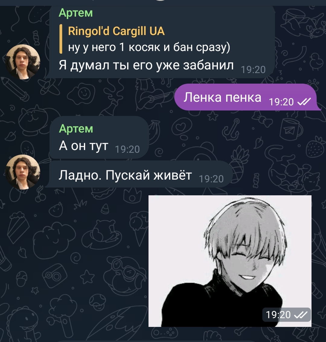Image resolution: width=326 pixels, height=342 pixels.
Task: Open the sender name Артем above "А он тут"
Action: click(x=76, y=129)
